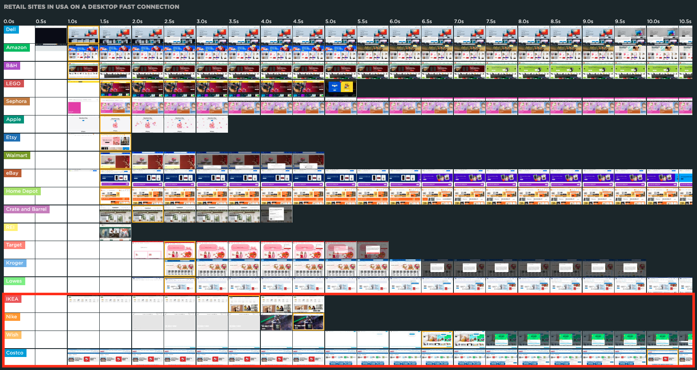Image resolution: width=697 pixels, height=370 pixels.
Task: Click the Dell site label
Action: point(11,30)
